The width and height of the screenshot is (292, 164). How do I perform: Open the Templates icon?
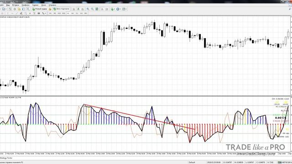coord(124,9)
